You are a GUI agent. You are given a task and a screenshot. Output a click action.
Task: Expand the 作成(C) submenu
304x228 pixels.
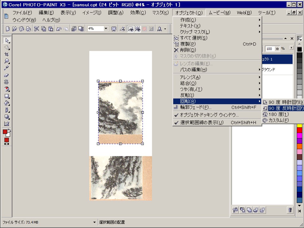click(x=217, y=20)
